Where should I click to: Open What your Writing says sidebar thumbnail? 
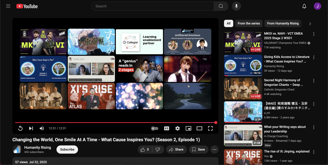point(243,135)
